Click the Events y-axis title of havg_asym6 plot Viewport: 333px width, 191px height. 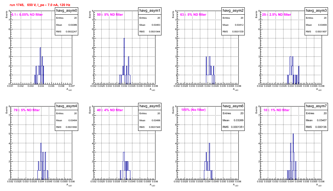click(x=173, y=110)
